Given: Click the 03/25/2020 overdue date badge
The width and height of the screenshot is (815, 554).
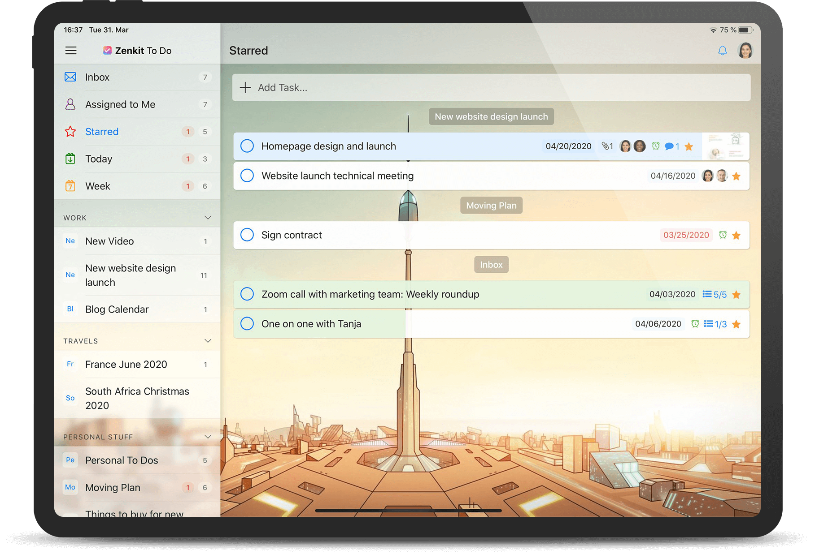Looking at the screenshot, I should (686, 235).
